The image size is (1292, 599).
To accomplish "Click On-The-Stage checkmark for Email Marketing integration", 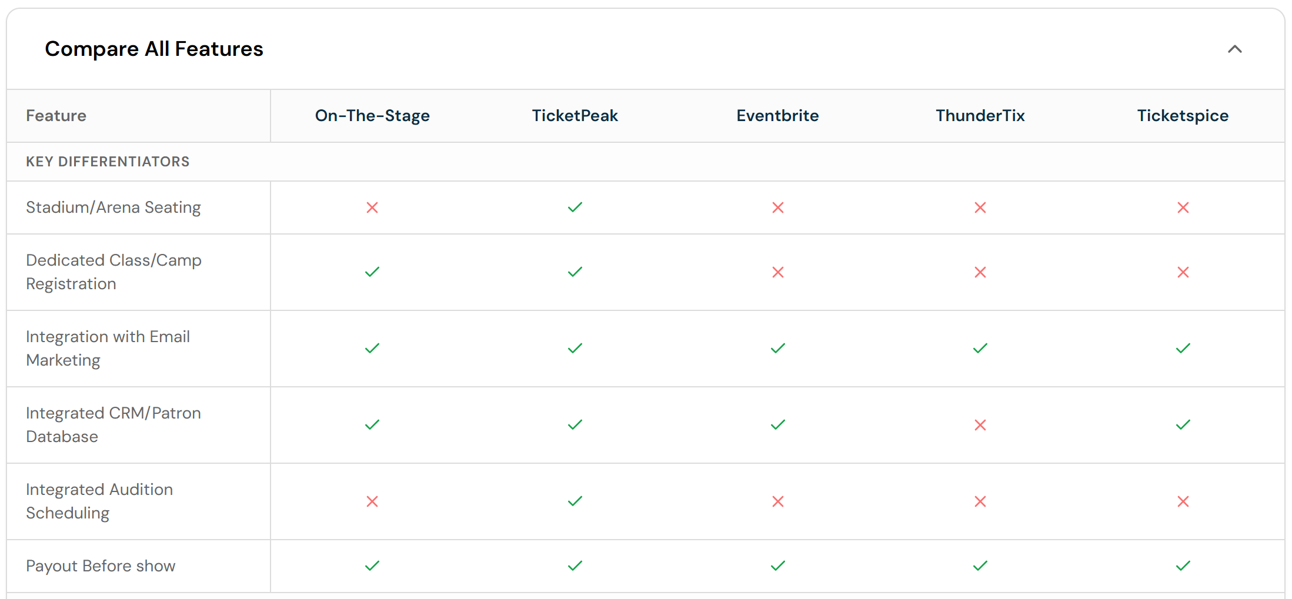I will click(372, 349).
